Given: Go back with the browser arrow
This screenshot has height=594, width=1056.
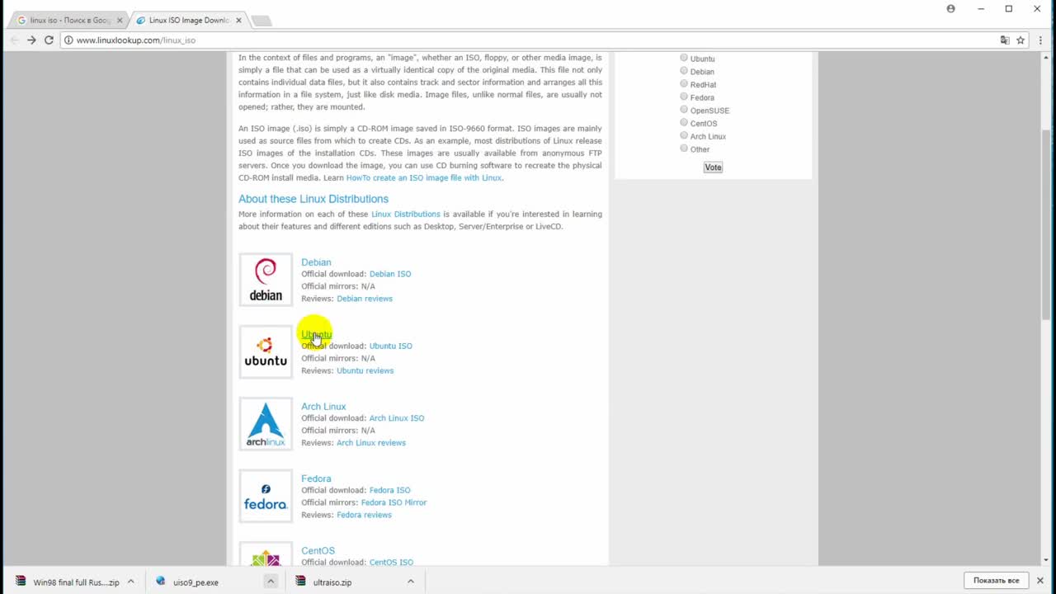Looking at the screenshot, I should [14, 40].
